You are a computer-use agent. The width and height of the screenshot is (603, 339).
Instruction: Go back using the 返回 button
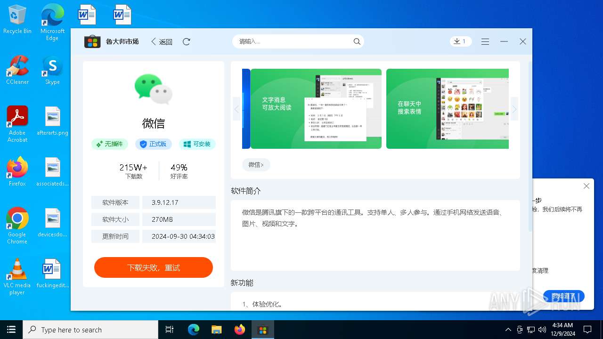point(162,41)
